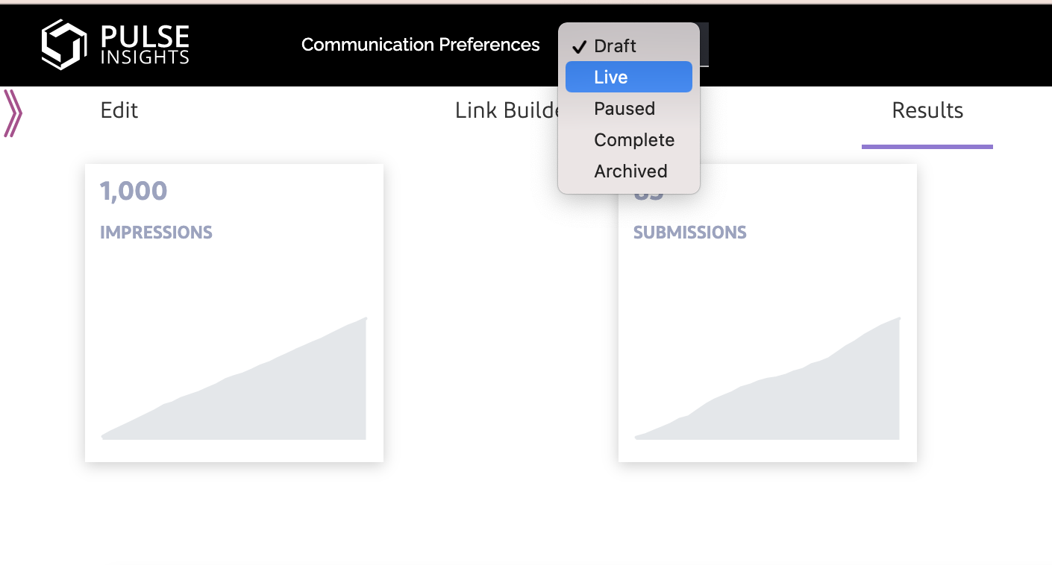The image size is (1052, 565).
Task: Click the dark status select box edge
Action: [x=705, y=45]
